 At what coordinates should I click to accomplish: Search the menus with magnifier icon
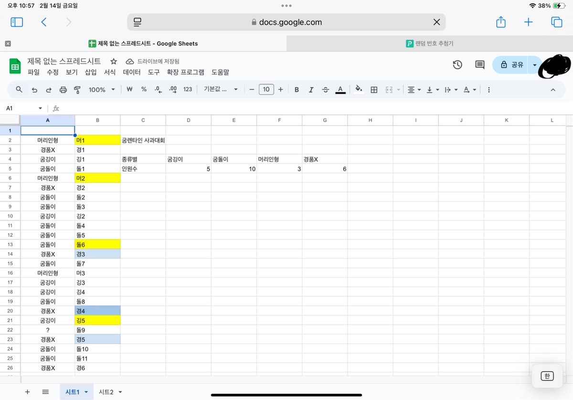coord(20,90)
